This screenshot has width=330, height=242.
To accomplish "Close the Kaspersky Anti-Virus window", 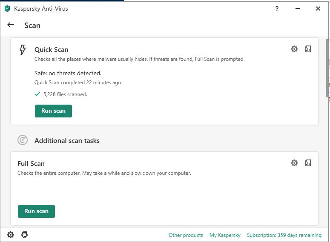I will point(318,9).
